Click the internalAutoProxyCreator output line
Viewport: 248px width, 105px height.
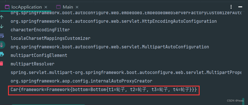81,81
